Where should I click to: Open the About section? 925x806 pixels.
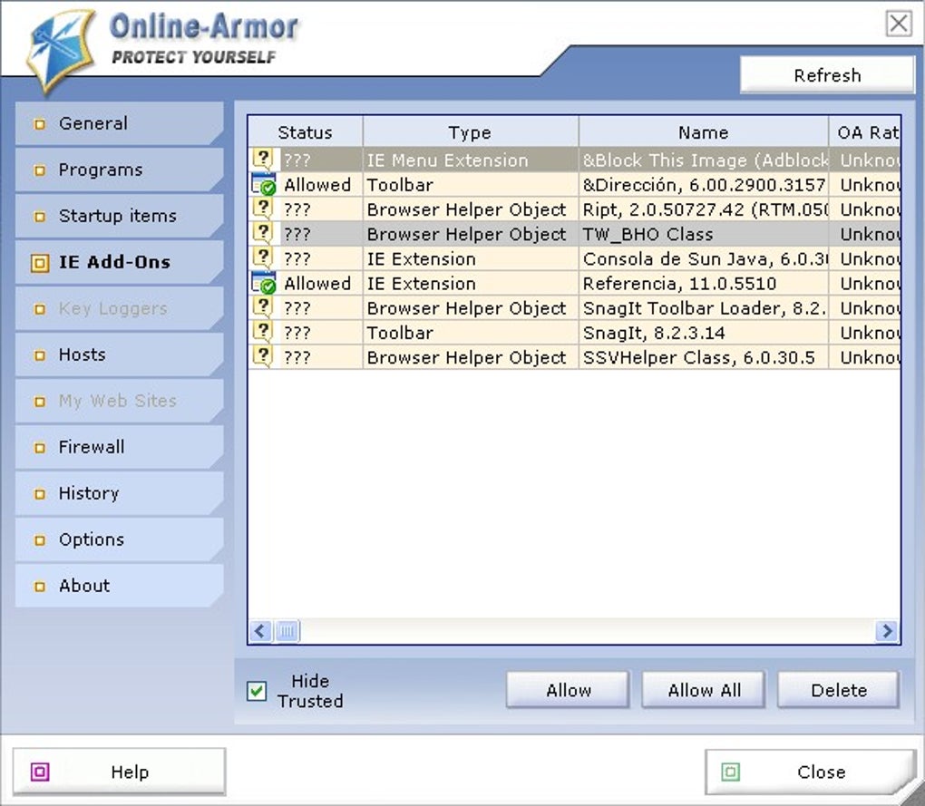tap(119, 586)
